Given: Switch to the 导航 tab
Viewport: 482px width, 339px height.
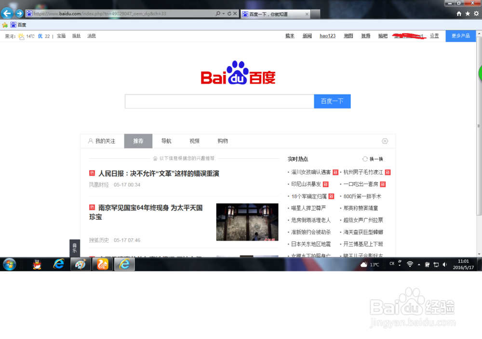Looking at the screenshot, I should pyautogui.click(x=166, y=141).
